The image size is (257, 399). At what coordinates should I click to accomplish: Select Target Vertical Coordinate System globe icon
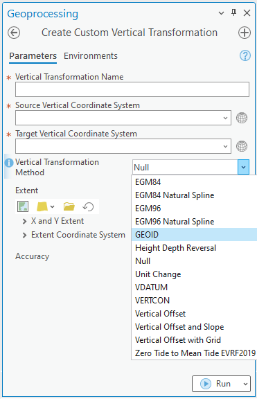pyautogui.click(x=242, y=146)
